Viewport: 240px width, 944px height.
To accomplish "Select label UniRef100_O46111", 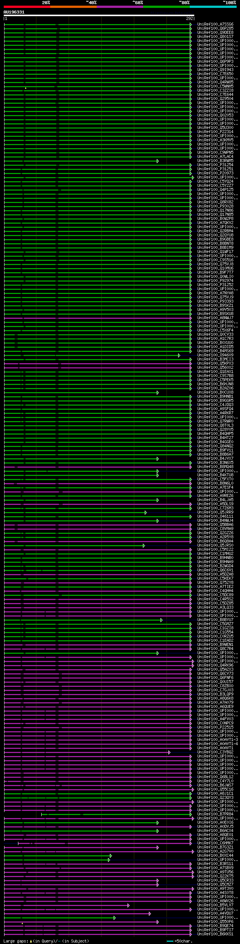I will (215, 517).
